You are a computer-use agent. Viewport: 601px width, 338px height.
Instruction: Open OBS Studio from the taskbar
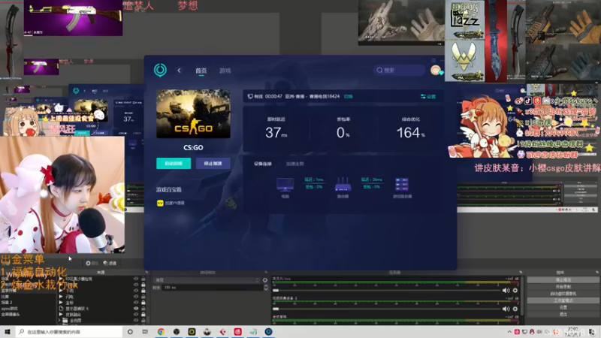(177, 332)
